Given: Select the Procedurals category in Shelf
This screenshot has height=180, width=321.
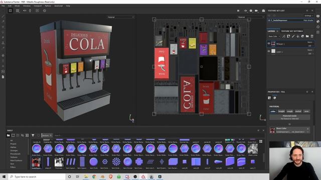Looking at the screenshot, I should tap(15, 154).
